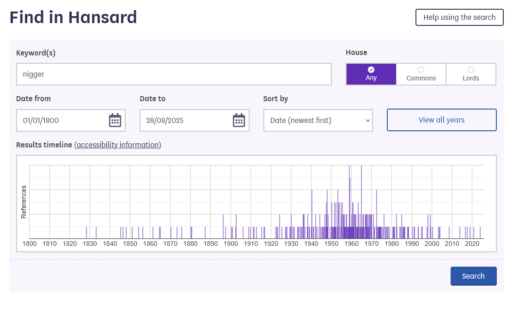Click the 1800 label on the timeline axis
513x311 pixels.
point(30,244)
